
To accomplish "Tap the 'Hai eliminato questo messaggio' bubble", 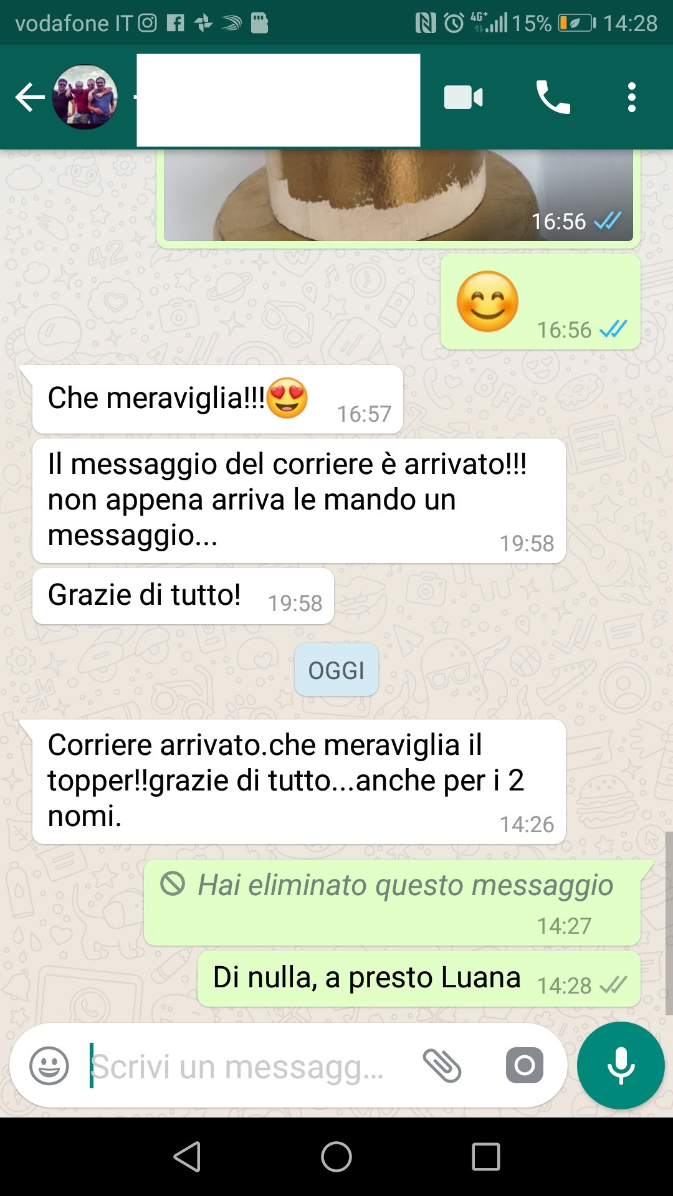I will tap(393, 903).
